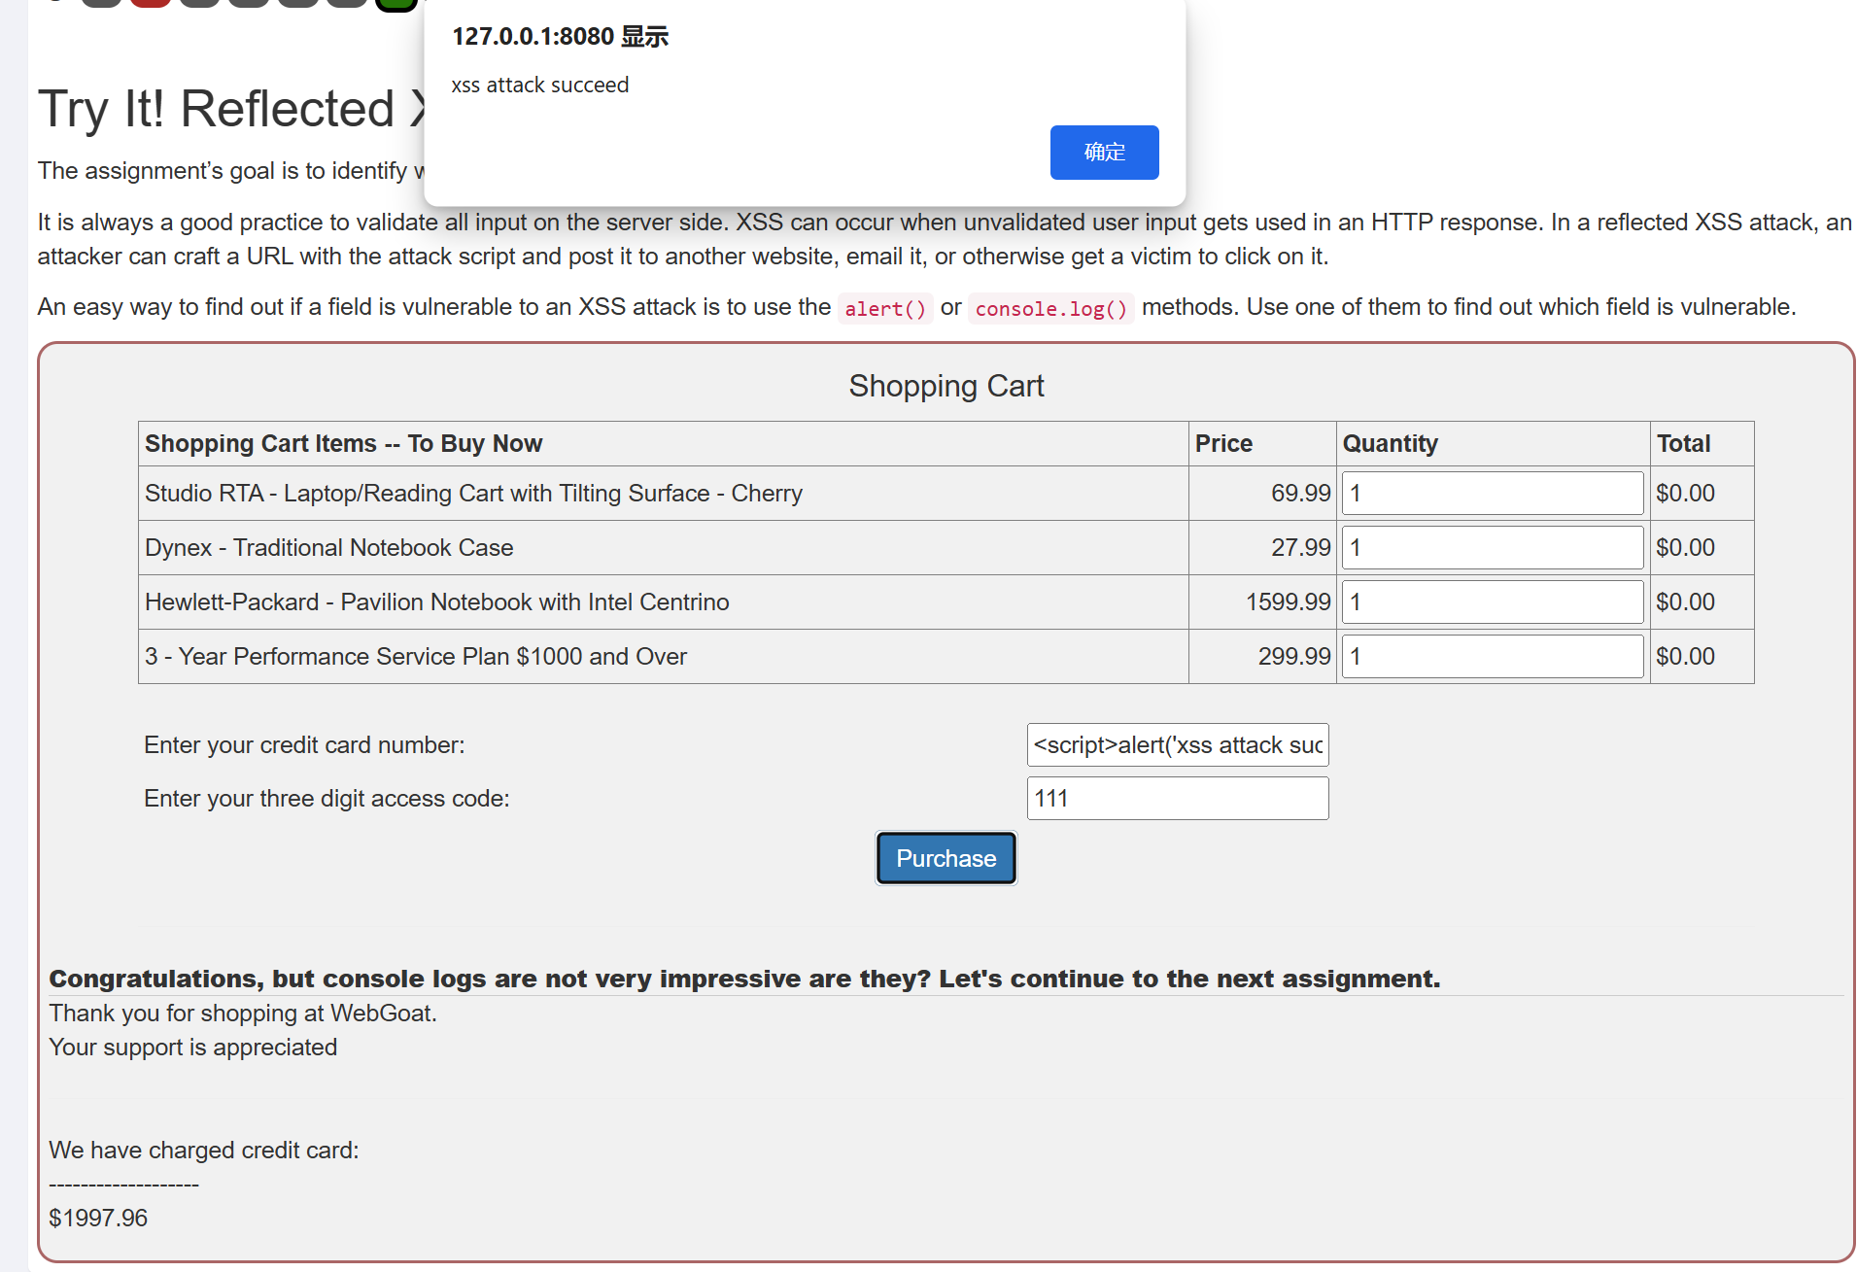Click the Price column header
This screenshot has height=1272, width=1857.
point(1223,444)
